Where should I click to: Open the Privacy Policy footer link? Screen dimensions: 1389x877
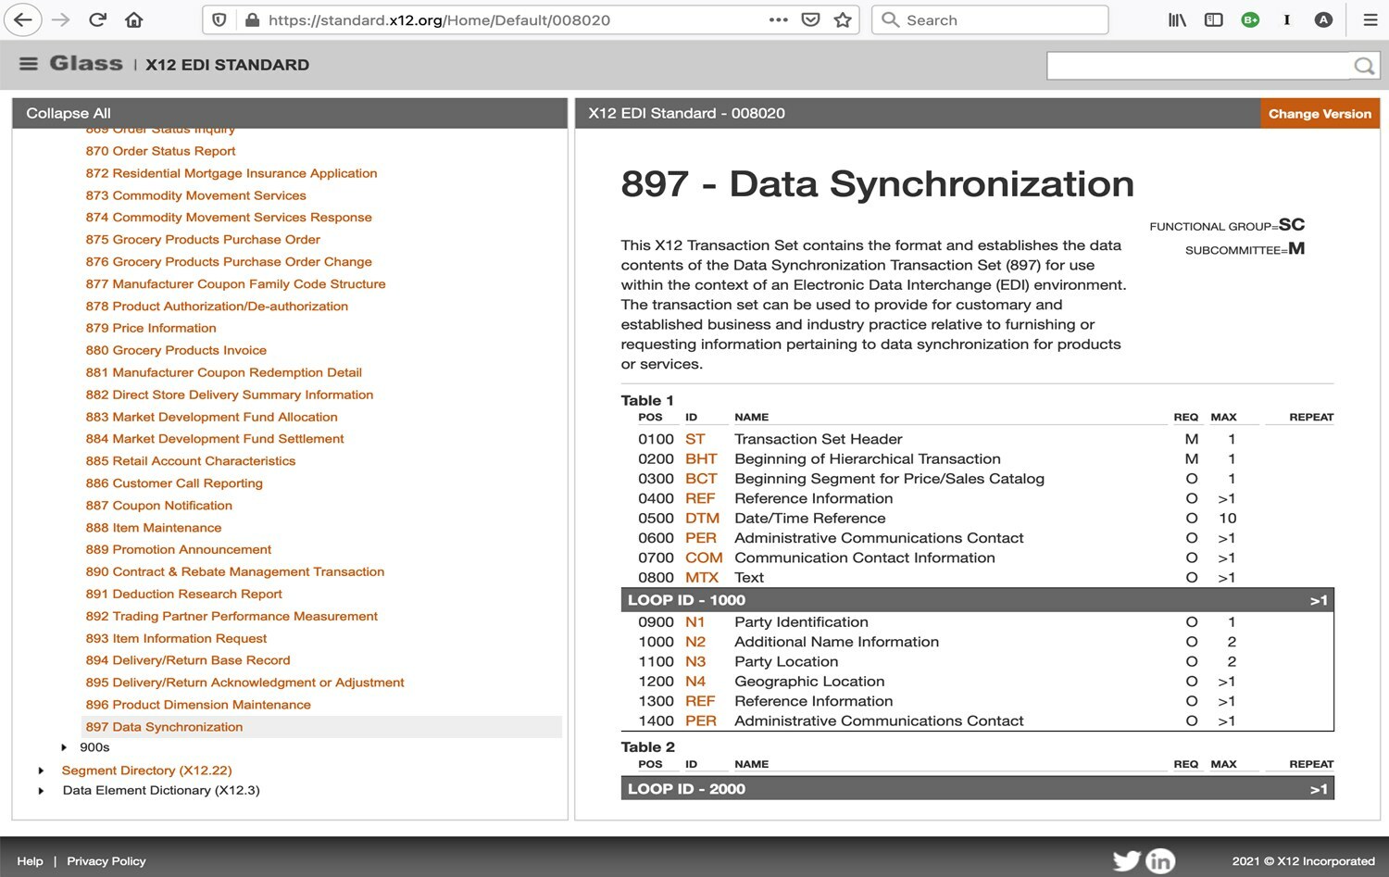tap(106, 861)
